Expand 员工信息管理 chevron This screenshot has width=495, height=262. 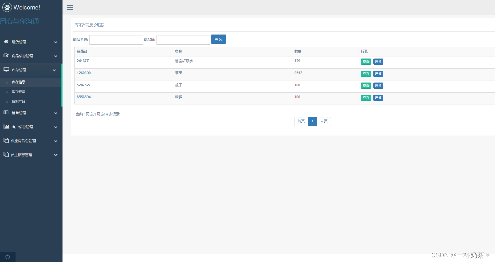click(x=56, y=155)
